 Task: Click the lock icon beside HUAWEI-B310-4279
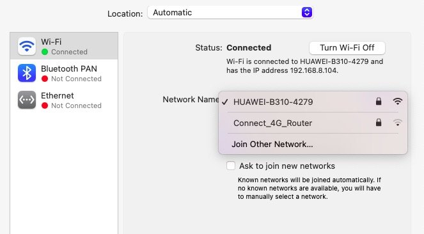coord(379,101)
